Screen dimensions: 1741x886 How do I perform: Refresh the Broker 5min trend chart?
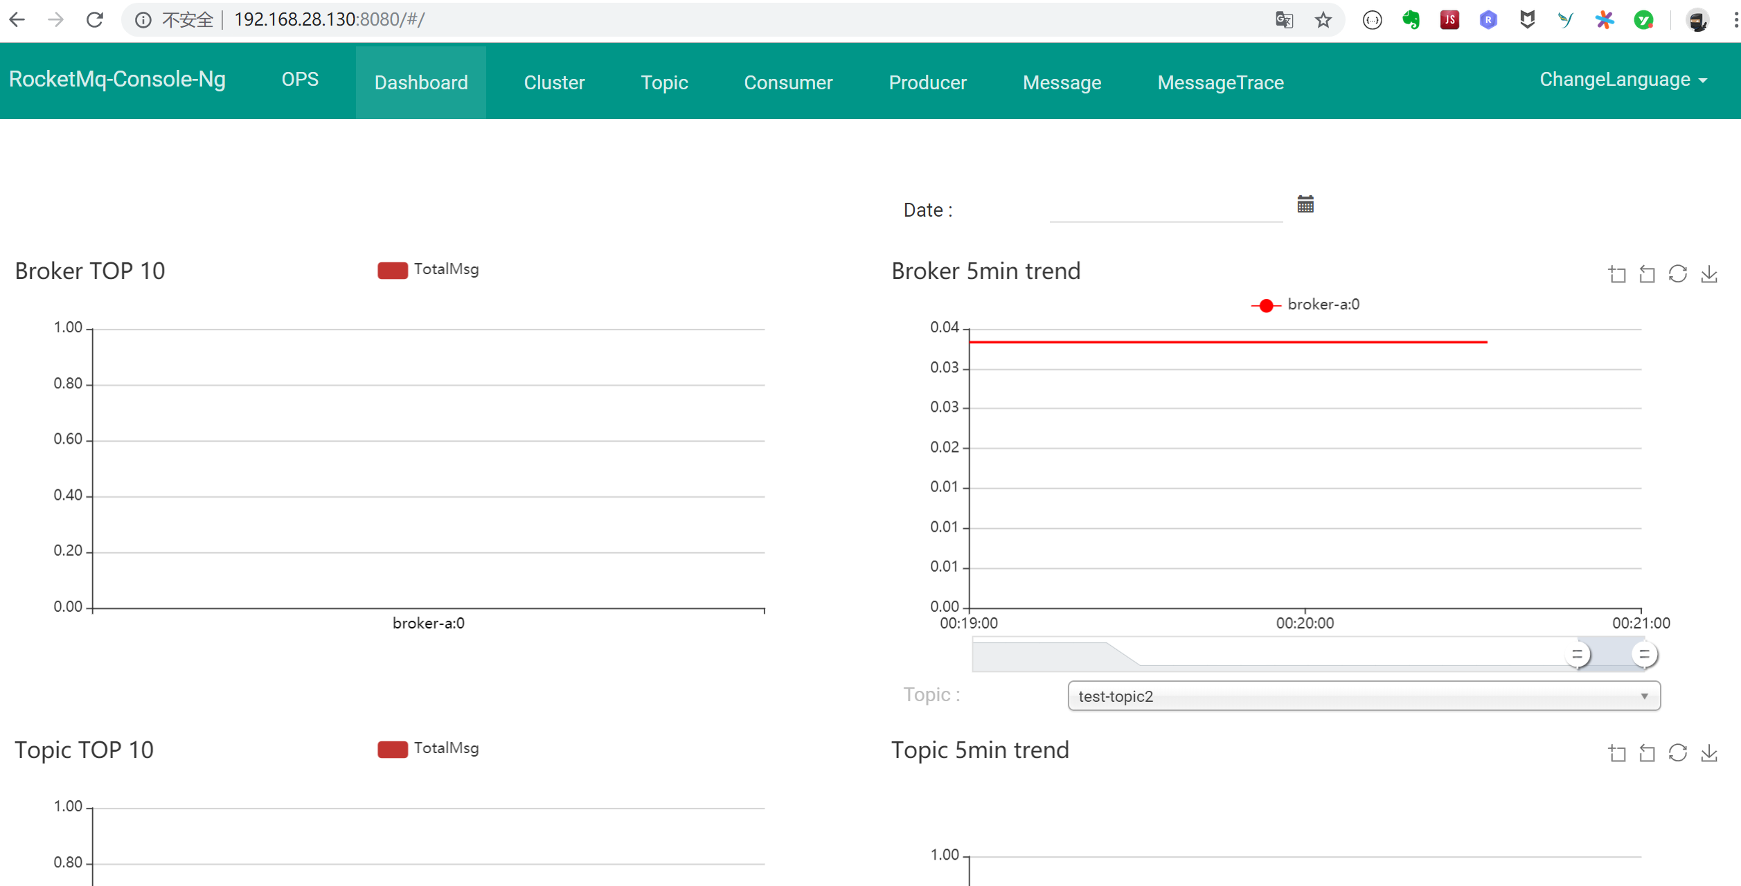pyautogui.click(x=1678, y=274)
